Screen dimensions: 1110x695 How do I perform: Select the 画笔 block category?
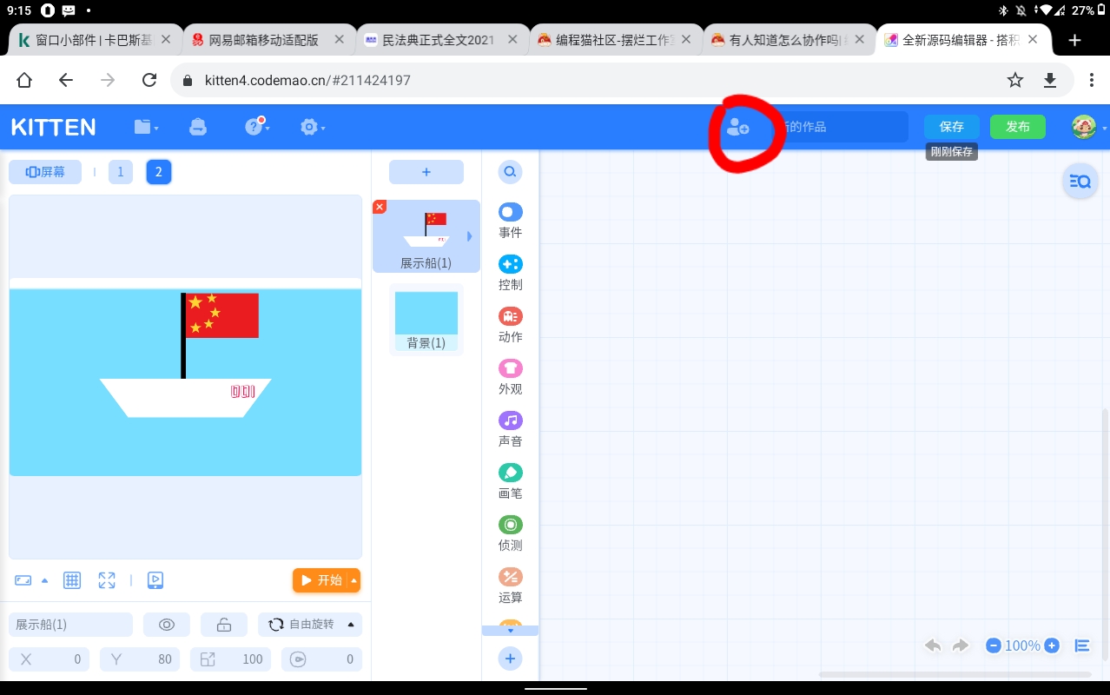coord(511,481)
